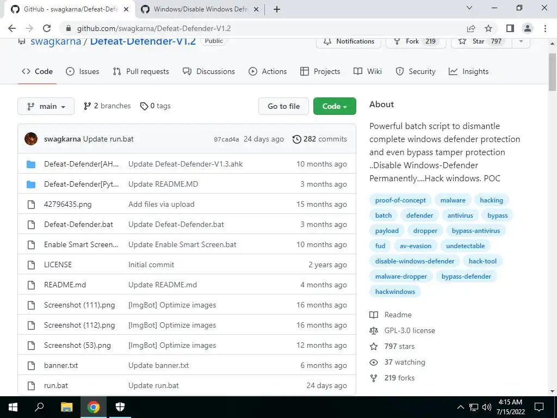This screenshot has width=557, height=418.
Task: Go back with the browser back arrow
Action: pyautogui.click(x=12, y=28)
